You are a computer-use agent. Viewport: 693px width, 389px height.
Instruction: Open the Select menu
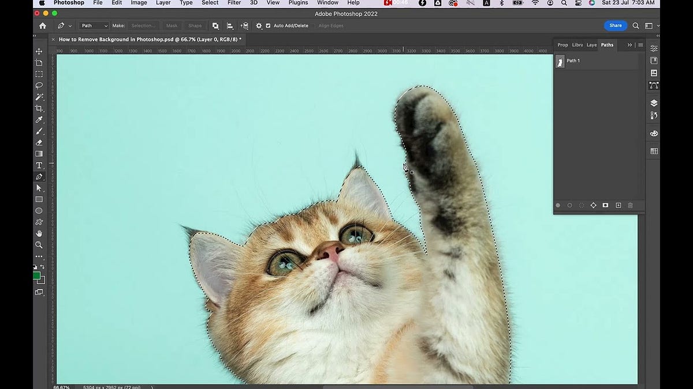click(x=210, y=3)
